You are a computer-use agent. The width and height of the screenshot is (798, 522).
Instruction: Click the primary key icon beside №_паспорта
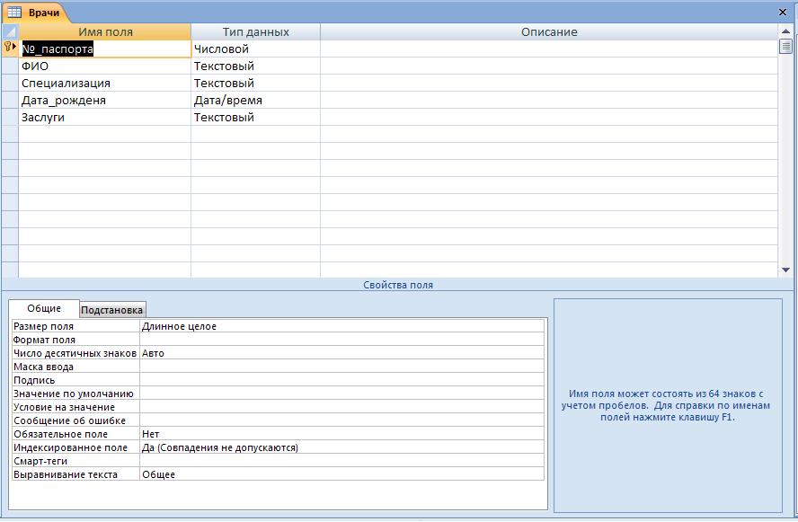click(7, 47)
